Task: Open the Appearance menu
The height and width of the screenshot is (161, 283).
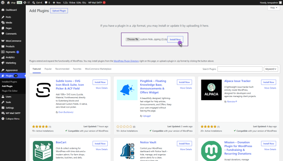Action: coord(12,70)
